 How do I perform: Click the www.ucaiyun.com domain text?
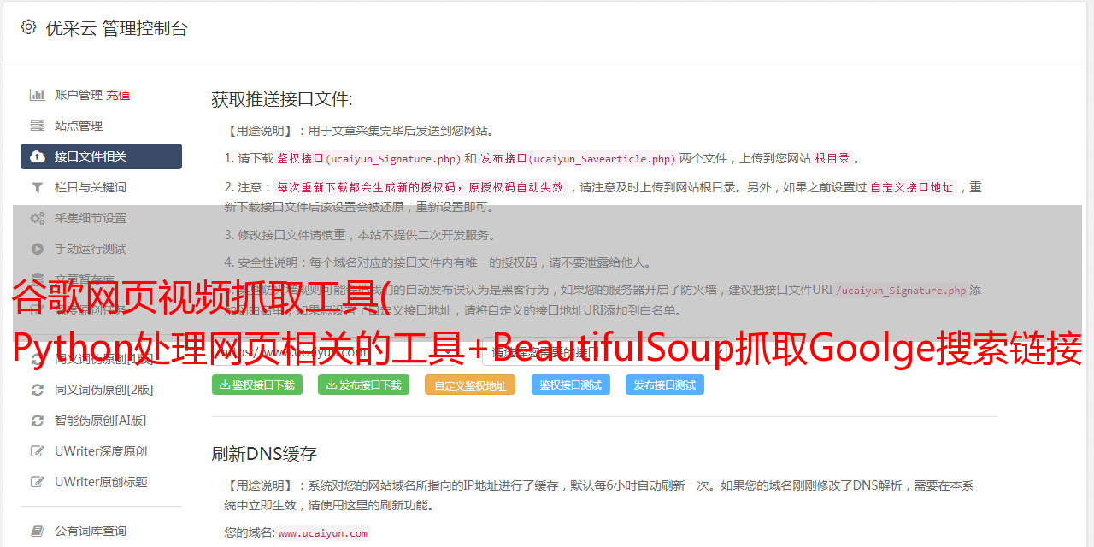click(323, 533)
